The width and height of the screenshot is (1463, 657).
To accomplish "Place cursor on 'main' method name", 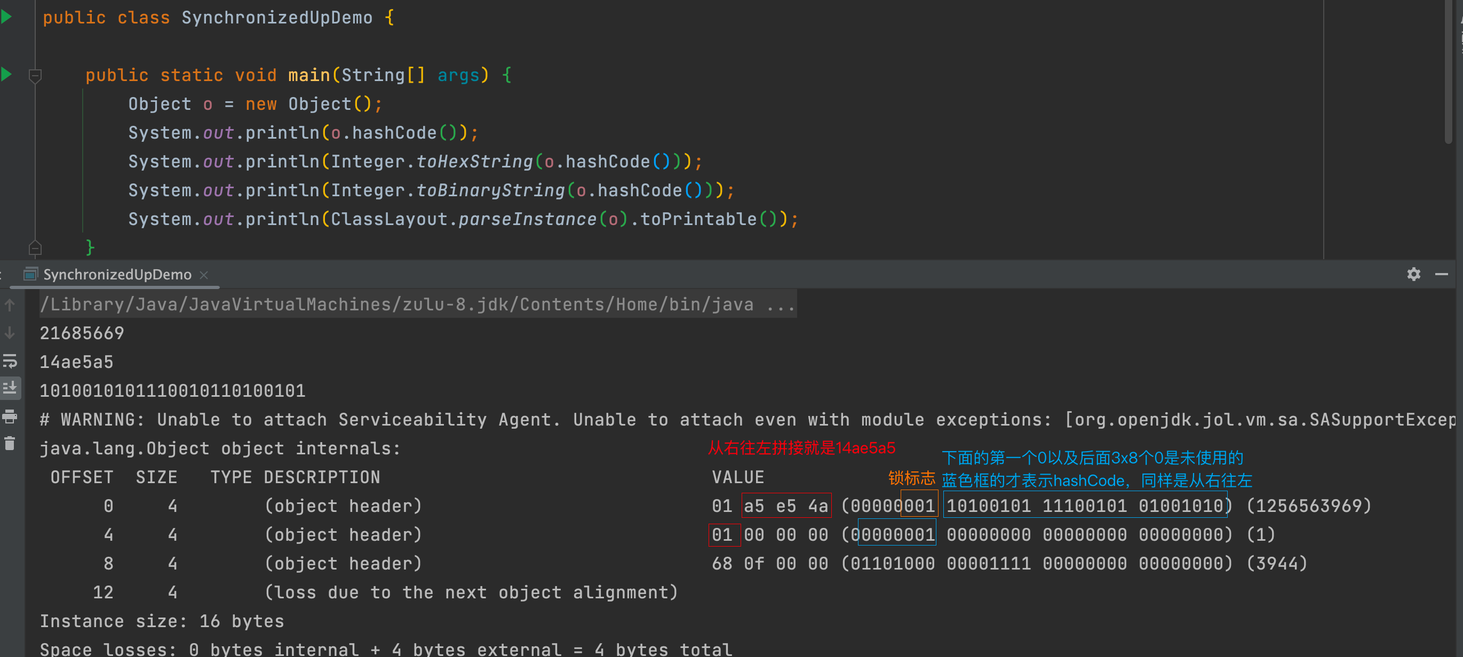I will click(309, 76).
